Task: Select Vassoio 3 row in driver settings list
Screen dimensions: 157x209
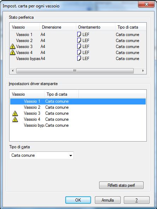Action: [78, 113]
